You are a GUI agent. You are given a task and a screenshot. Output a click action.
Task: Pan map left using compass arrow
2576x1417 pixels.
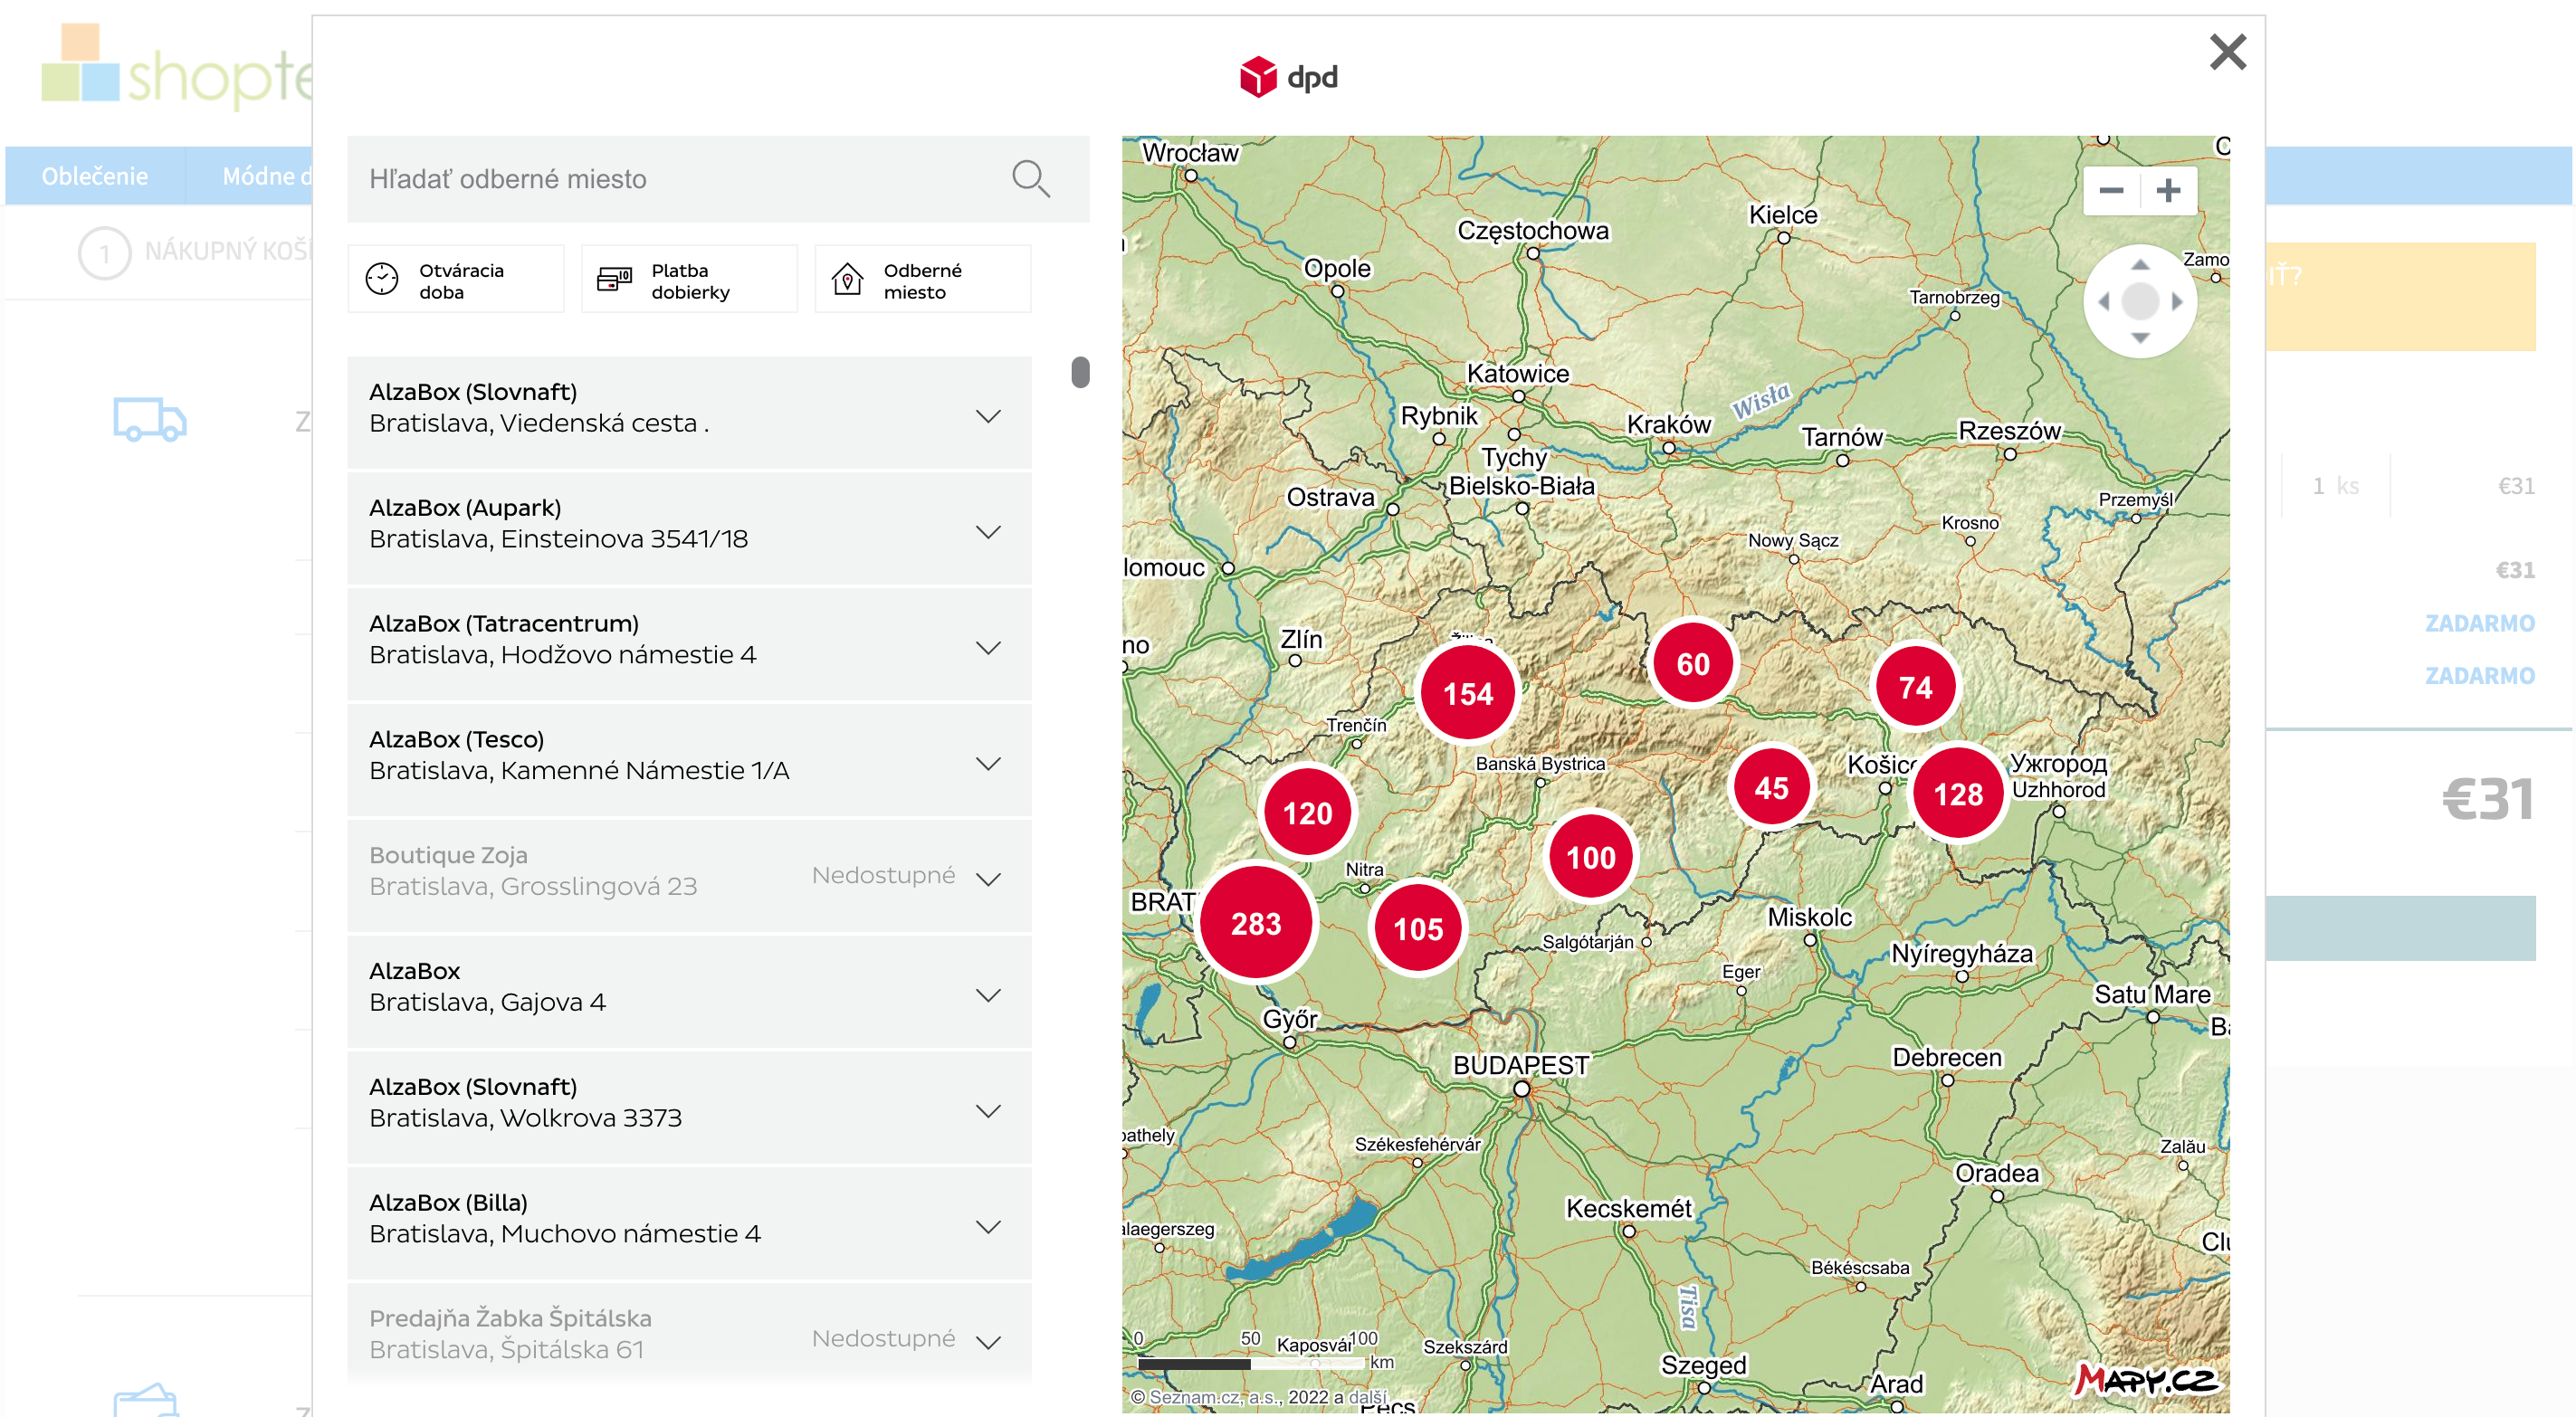(2103, 301)
